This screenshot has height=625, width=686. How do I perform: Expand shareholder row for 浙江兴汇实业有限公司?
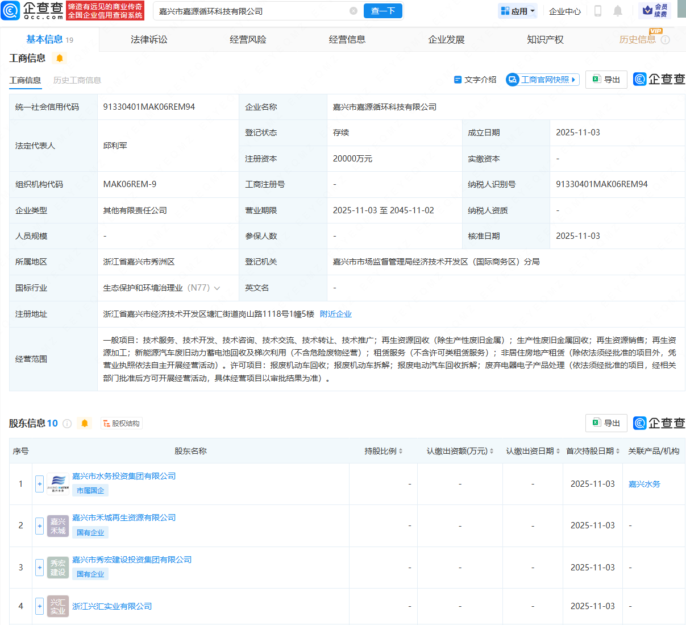coord(39,606)
